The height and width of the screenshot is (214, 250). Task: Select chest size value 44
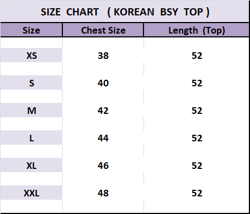pyautogui.click(x=103, y=138)
